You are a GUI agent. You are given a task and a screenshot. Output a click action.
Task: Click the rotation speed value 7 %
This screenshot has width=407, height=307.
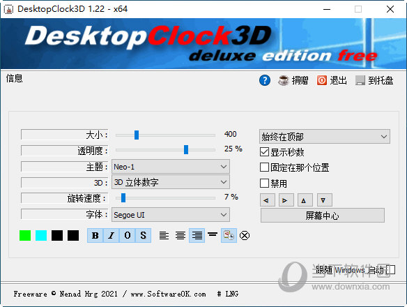(x=231, y=197)
